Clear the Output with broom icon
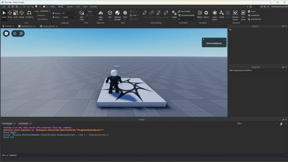 click(x=281, y=124)
